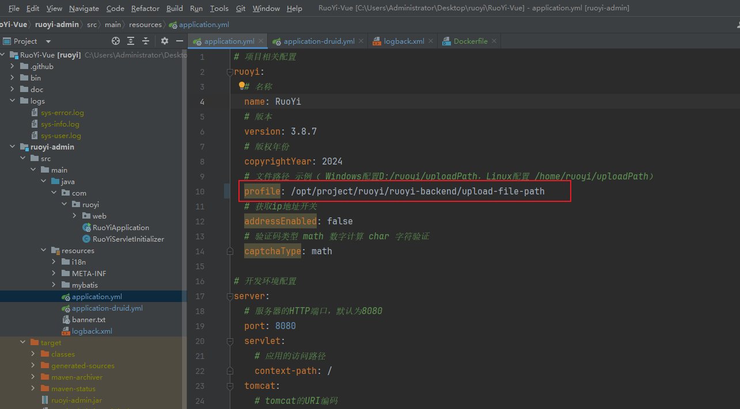
Task: Click the intention lightbulb on line 3
Action: 242,86
